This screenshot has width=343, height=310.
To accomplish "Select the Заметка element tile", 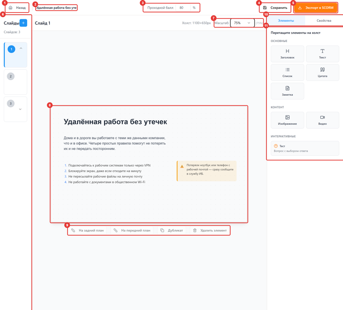I will (x=287, y=91).
